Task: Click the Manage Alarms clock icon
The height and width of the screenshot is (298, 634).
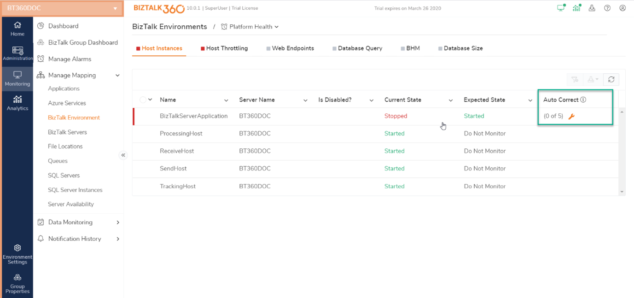Action: [x=41, y=59]
